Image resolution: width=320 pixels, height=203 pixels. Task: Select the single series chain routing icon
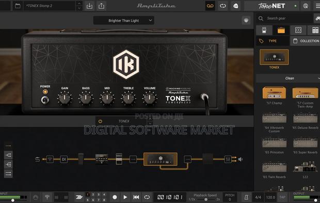pos(8,146)
